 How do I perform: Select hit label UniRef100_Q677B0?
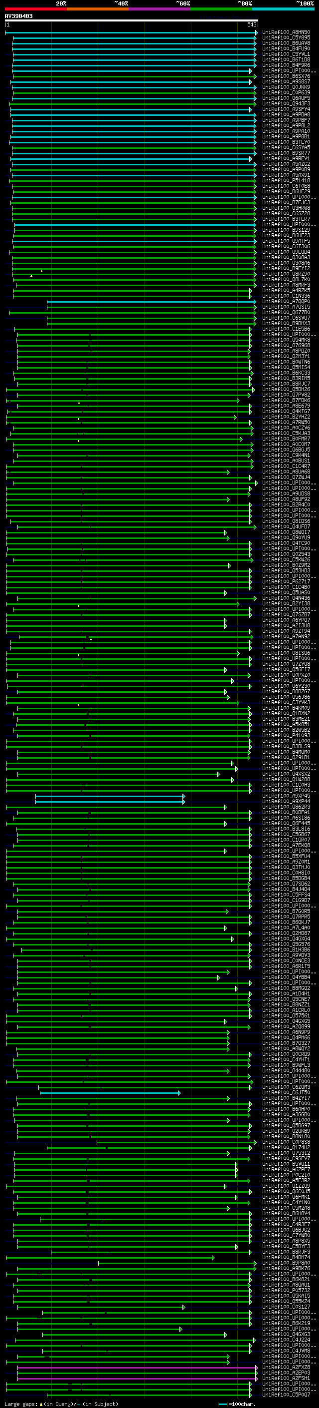[286, 313]
